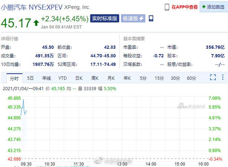Select the 年线 chart tab
228x167 pixels.
pyautogui.click(x=46, y=78)
